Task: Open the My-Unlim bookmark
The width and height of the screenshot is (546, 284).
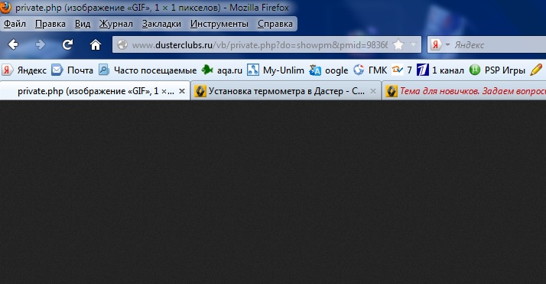Action: (275, 70)
